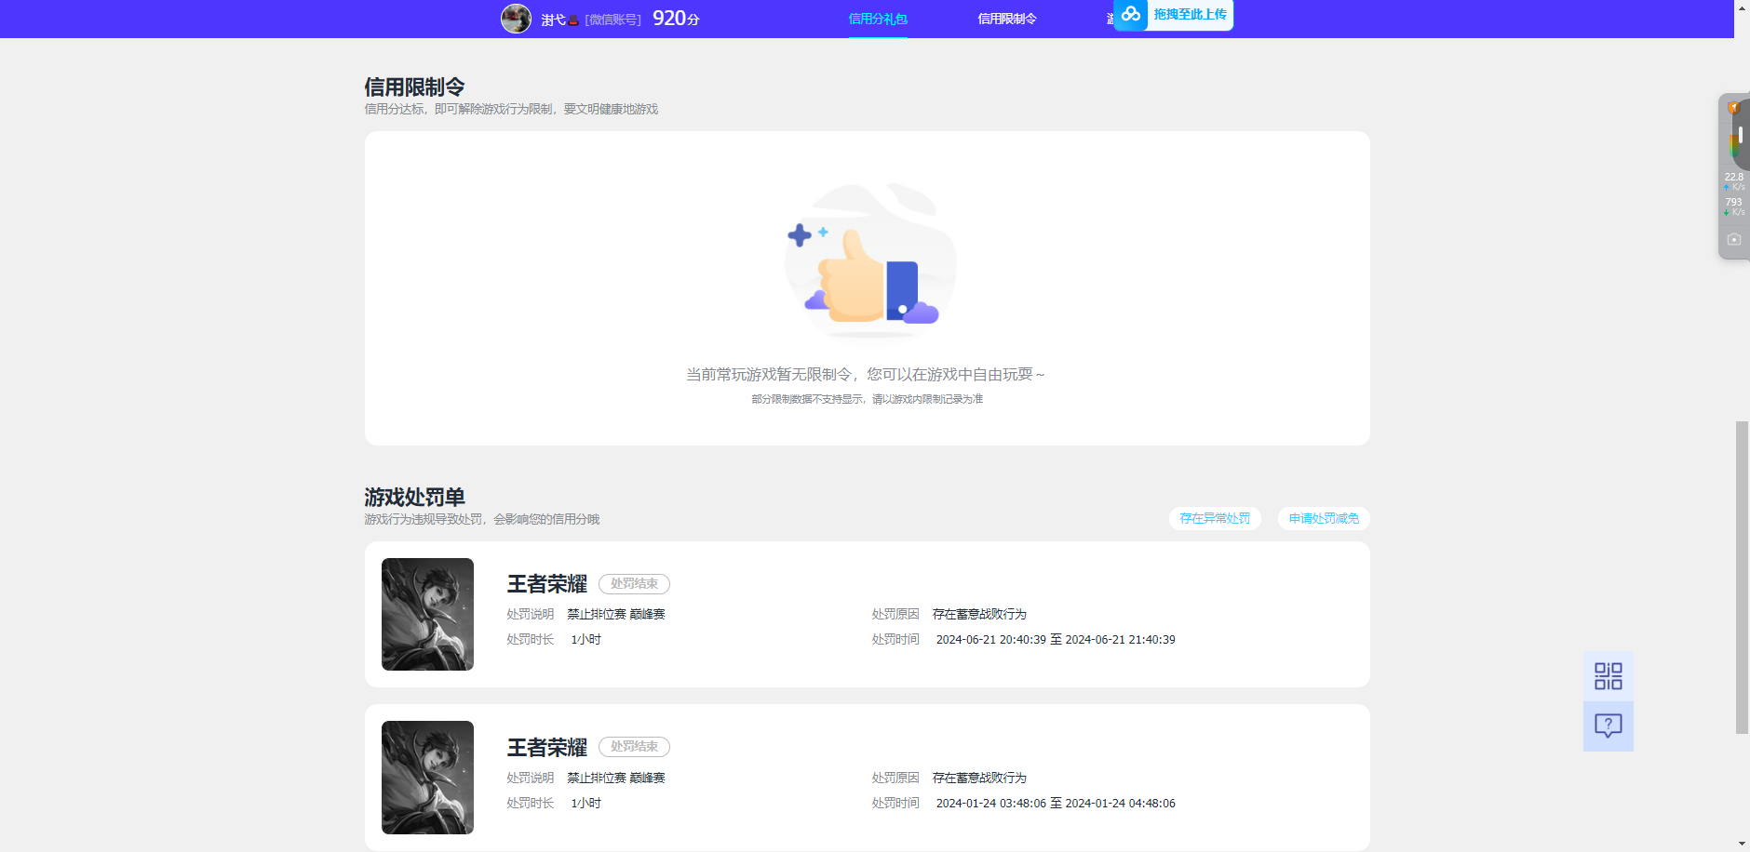
Task: Click the 22.8 K/s upload speed reading
Action: pos(1734,181)
